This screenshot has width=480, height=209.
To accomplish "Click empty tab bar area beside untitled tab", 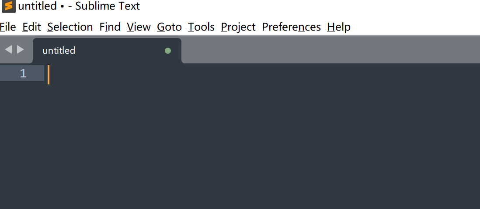I will [328, 50].
